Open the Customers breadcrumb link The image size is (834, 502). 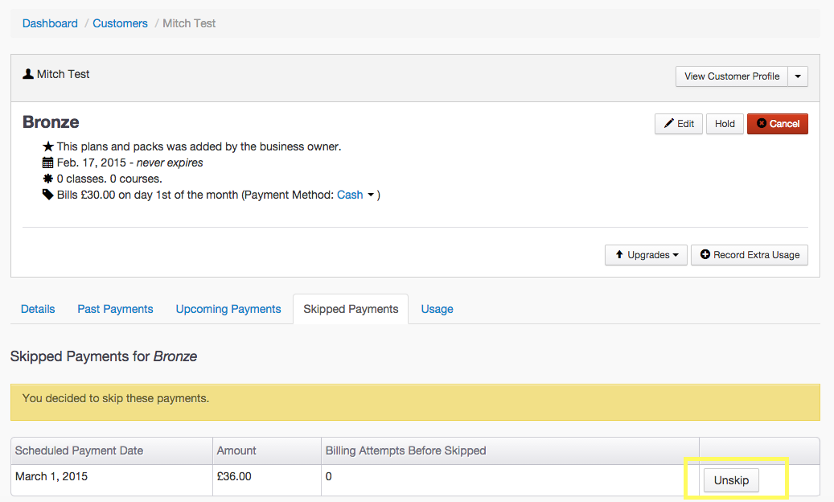[120, 23]
